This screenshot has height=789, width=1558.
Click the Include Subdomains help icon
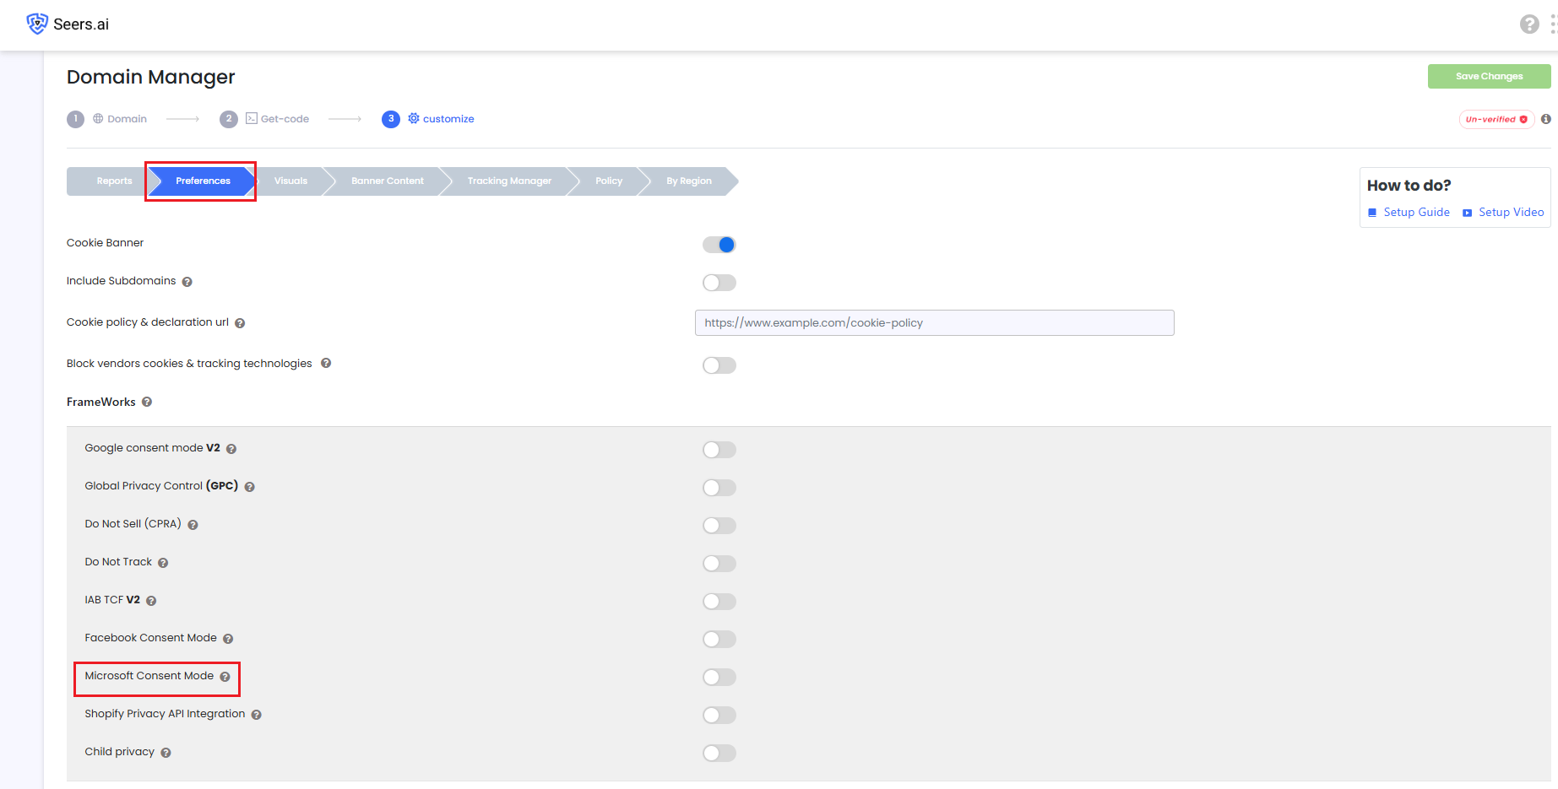pyautogui.click(x=187, y=282)
